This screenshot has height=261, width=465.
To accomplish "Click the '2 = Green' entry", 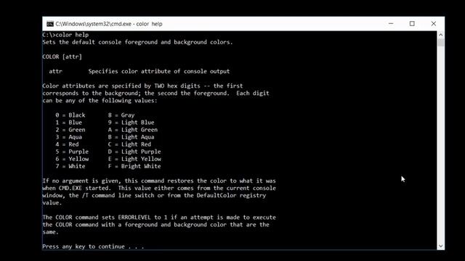I will point(70,130).
